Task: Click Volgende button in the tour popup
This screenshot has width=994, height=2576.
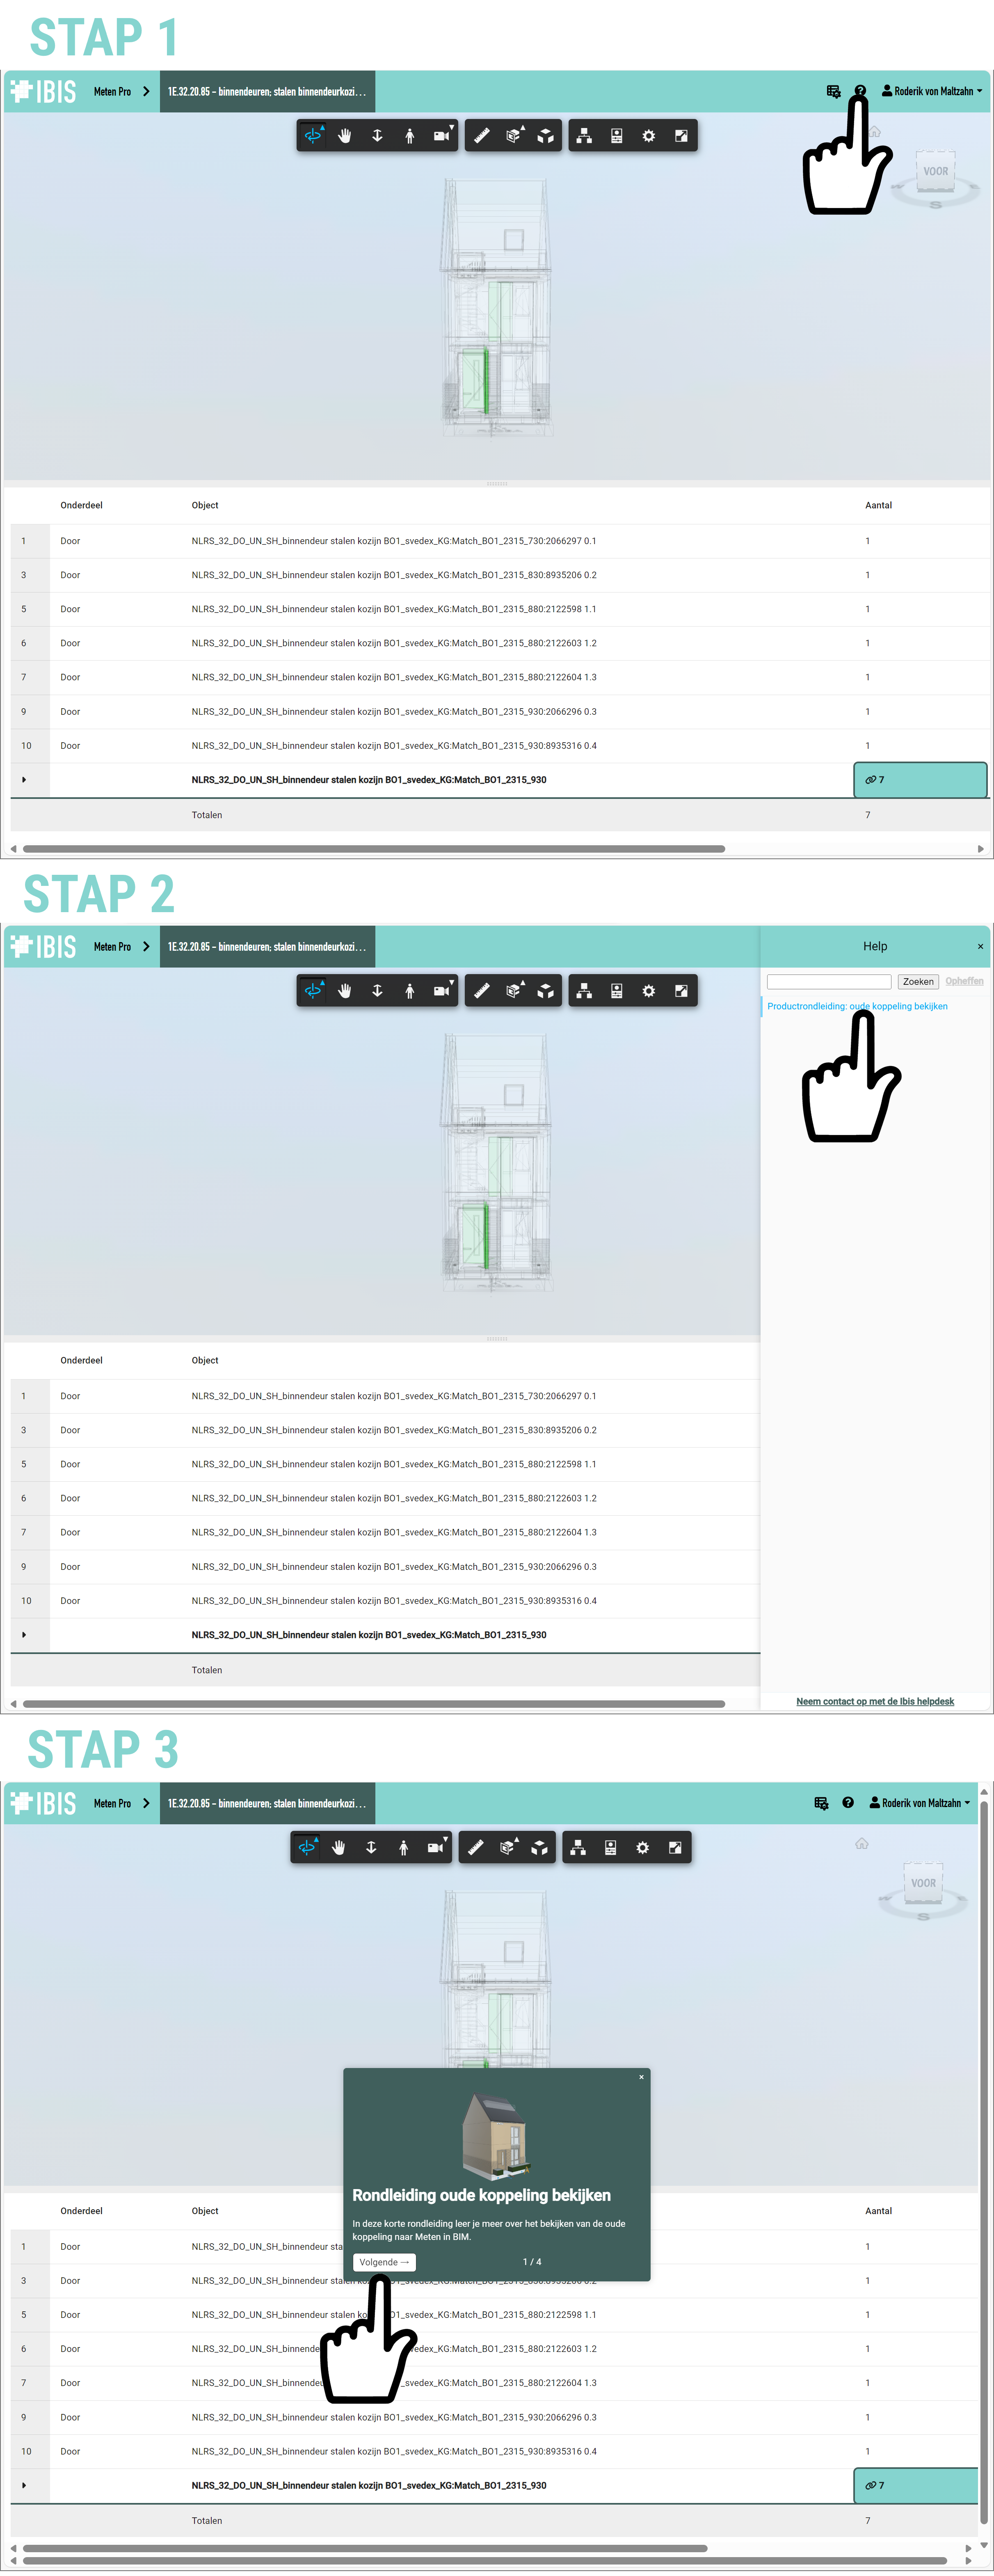Action: [x=384, y=2262]
